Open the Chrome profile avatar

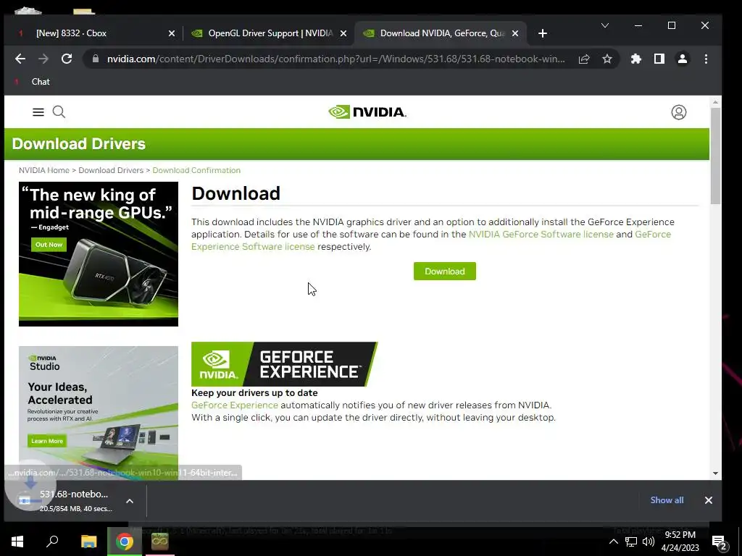683,59
